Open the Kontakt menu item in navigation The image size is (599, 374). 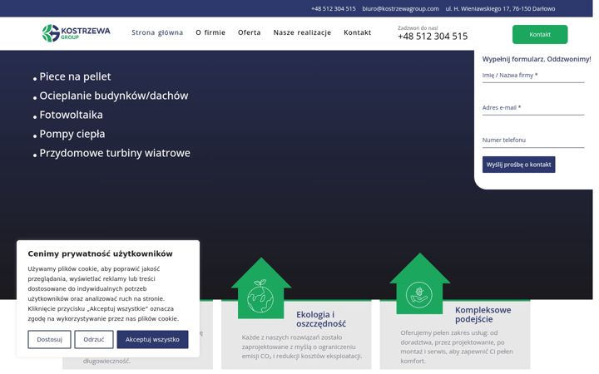[357, 32]
